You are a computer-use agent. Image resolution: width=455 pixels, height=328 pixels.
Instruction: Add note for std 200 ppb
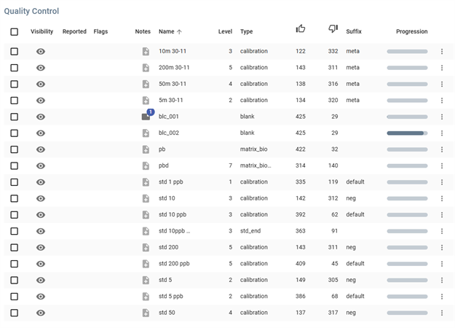coord(146,264)
